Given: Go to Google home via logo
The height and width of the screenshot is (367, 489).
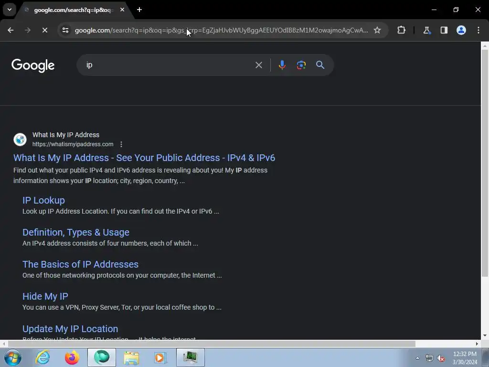Looking at the screenshot, I should coord(33,65).
